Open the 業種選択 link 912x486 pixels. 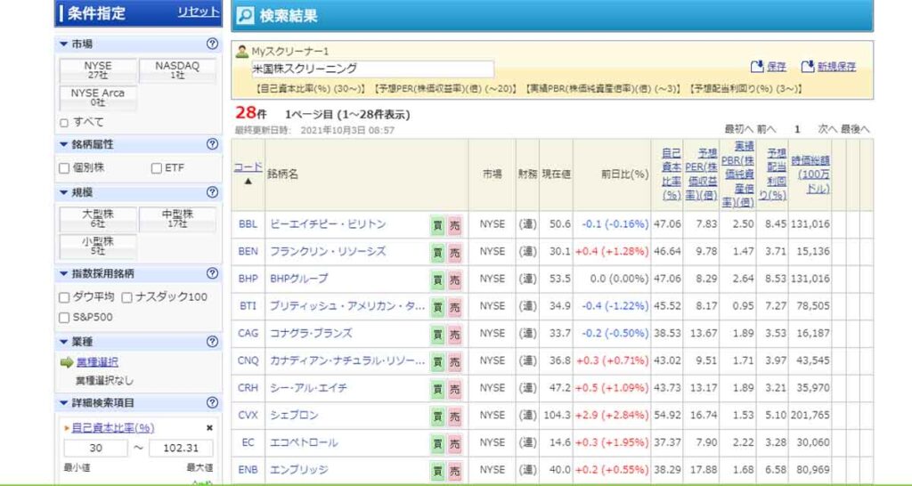click(97, 362)
